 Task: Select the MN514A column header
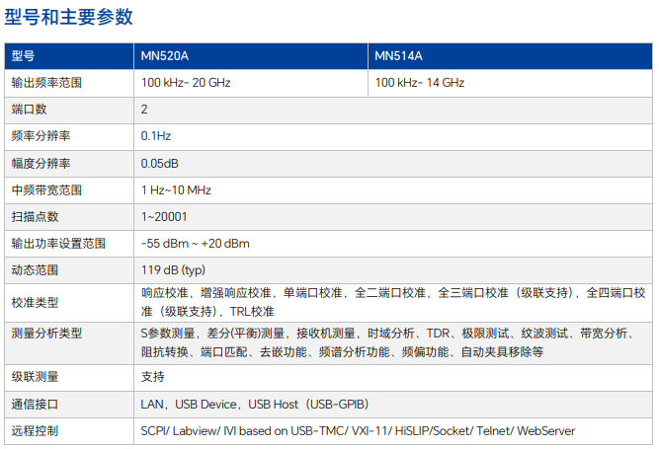click(396, 56)
